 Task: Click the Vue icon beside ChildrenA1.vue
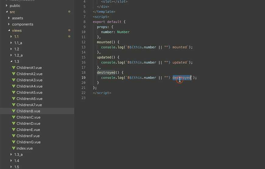pyautogui.click(x=14, y=68)
